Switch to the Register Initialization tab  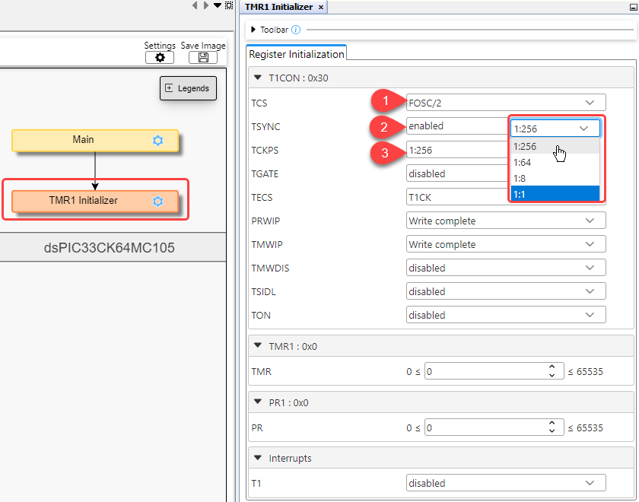(x=297, y=54)
